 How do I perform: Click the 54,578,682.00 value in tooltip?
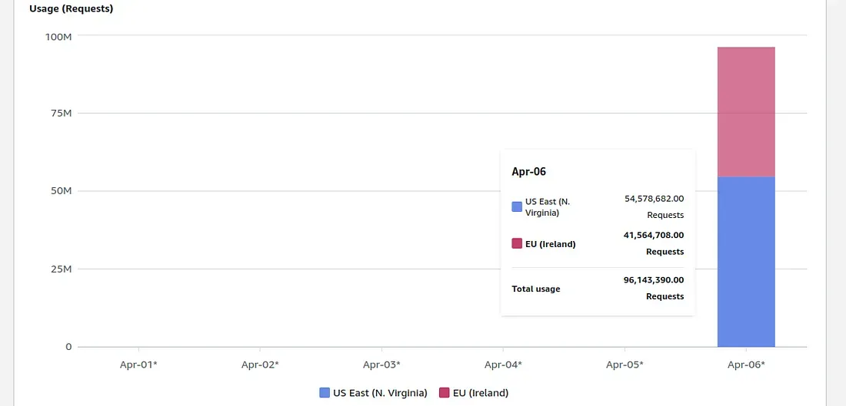click(x=654, y=198)
